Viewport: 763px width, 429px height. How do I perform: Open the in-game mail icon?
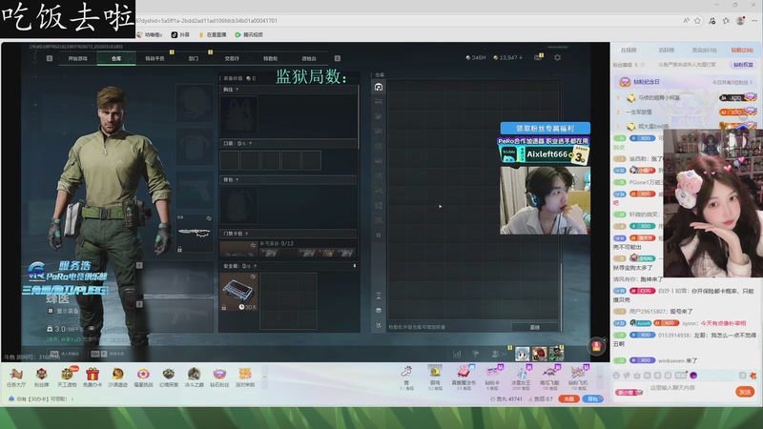(538, 57)
